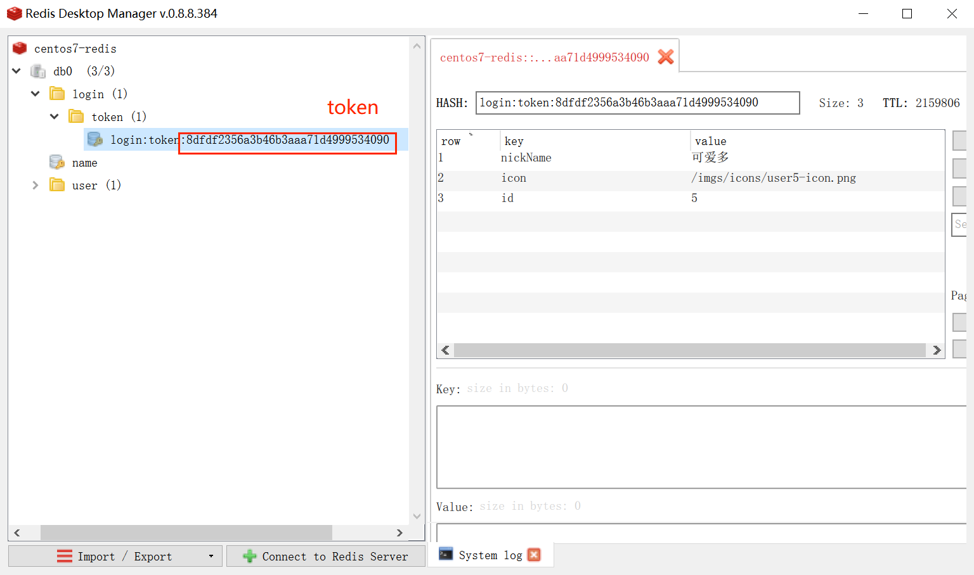Click the HASH key name input field
This screenshot has width=974, height=575.
[x=637, y=103]
